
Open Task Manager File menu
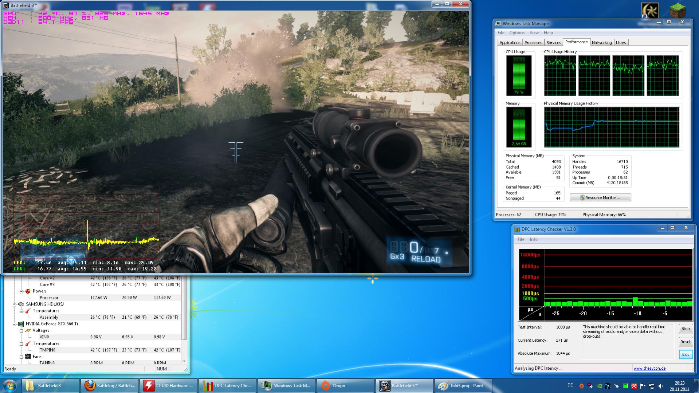[501, 33]
